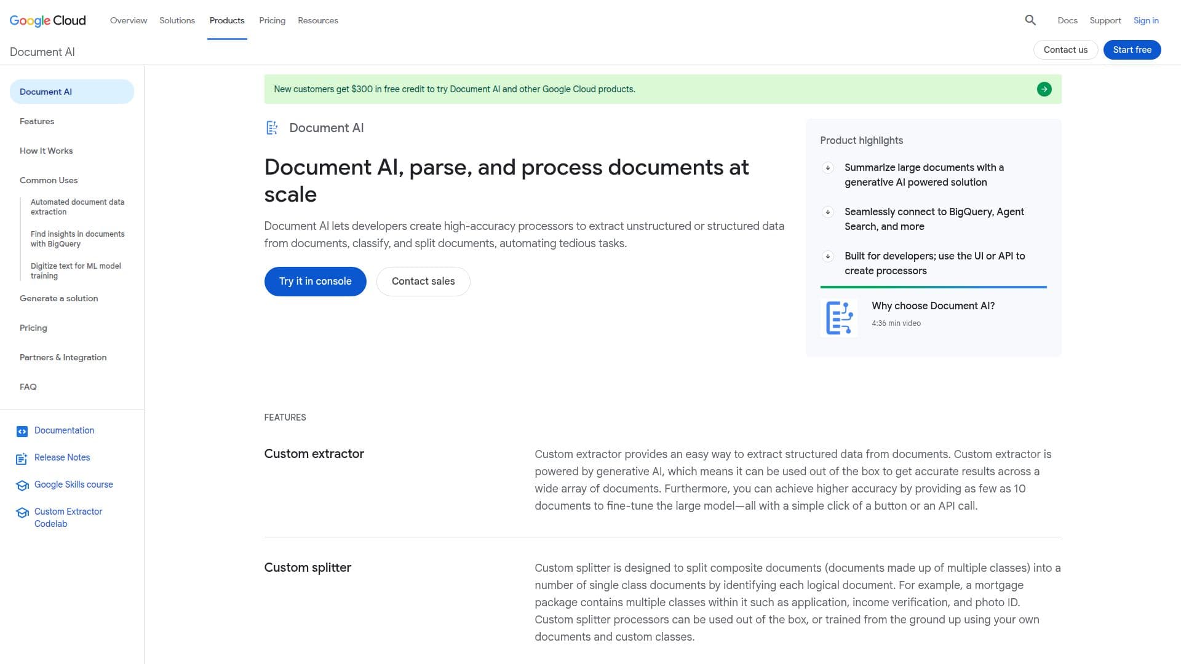Select the Products tab in the top navigation

227,20
